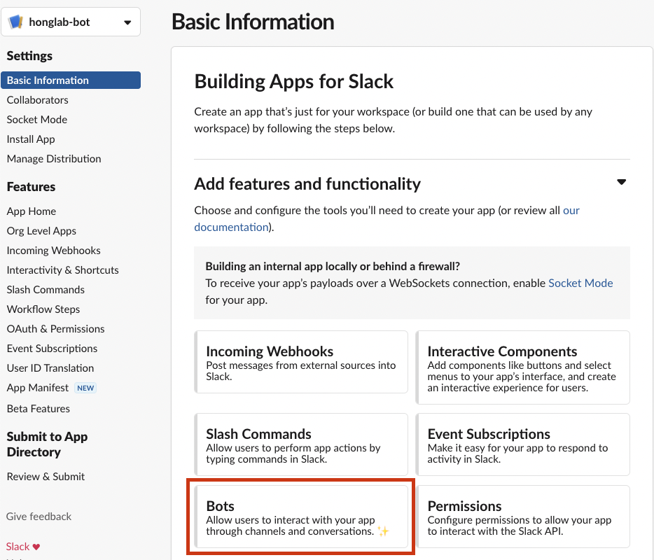This screenshot has width=654, height=560.
Task: Open the Incoming Webhooks feature card
Action: [x=301, y=362]
